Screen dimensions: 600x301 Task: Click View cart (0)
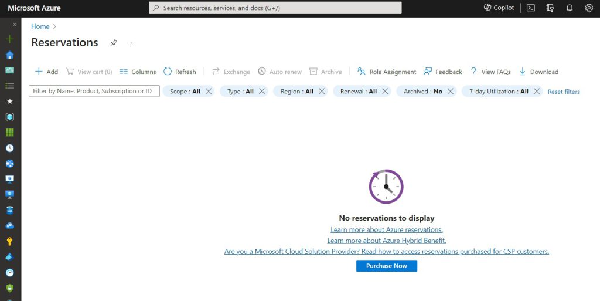[89, 72]
